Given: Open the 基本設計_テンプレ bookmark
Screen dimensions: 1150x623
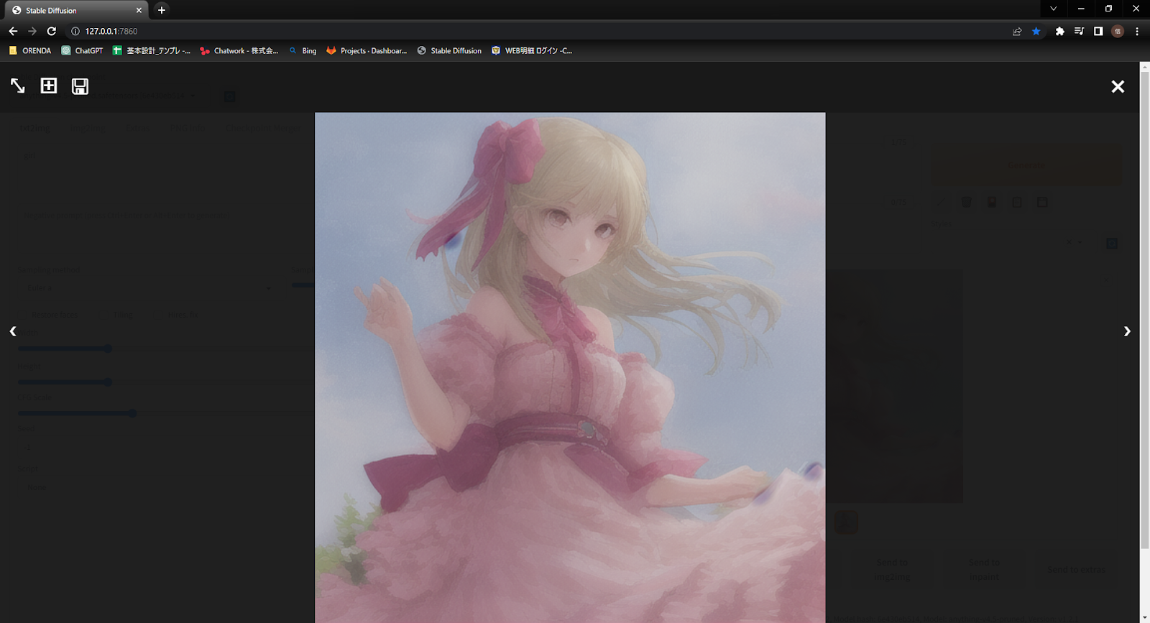Looking at the screenshot, I should pos(152,50).
